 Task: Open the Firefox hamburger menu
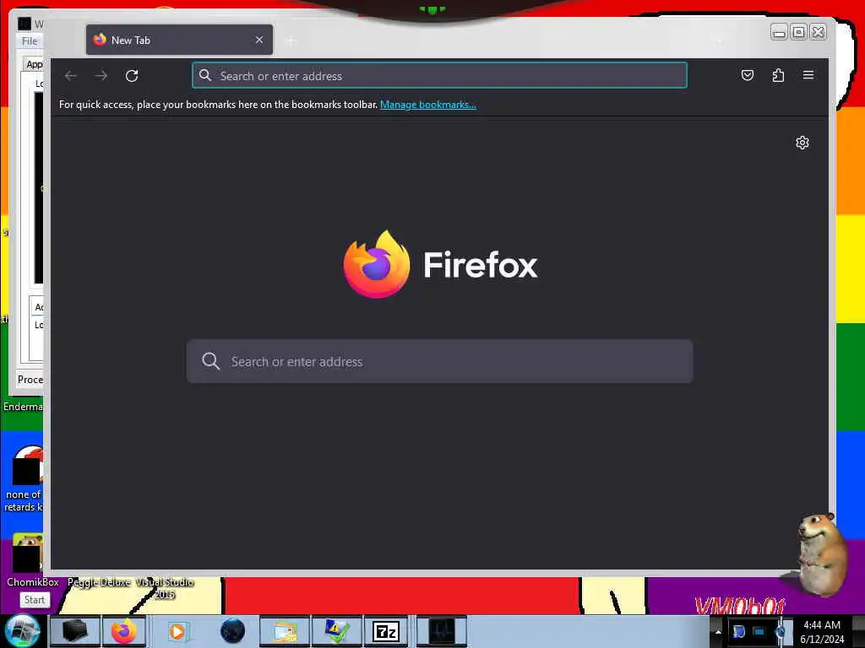[x=808, y=75]
